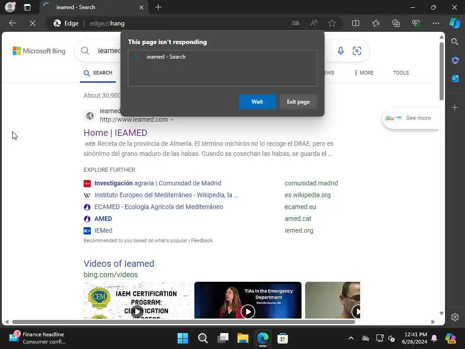Toggle the split screen icon
The width and height of the screenshot is (465, 349).
coord(356,23)
